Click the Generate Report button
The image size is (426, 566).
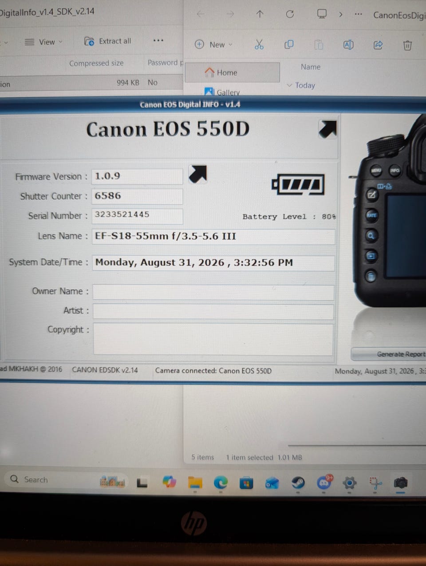point(389,354)
